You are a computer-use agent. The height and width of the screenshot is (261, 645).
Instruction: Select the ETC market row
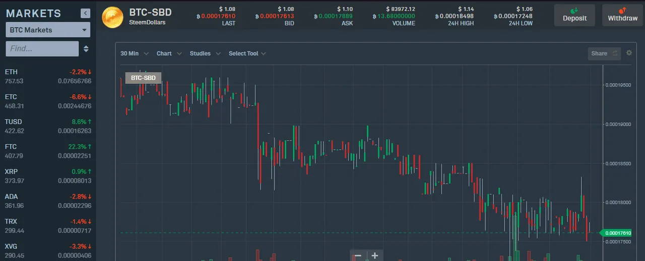(x=48, y=101)
